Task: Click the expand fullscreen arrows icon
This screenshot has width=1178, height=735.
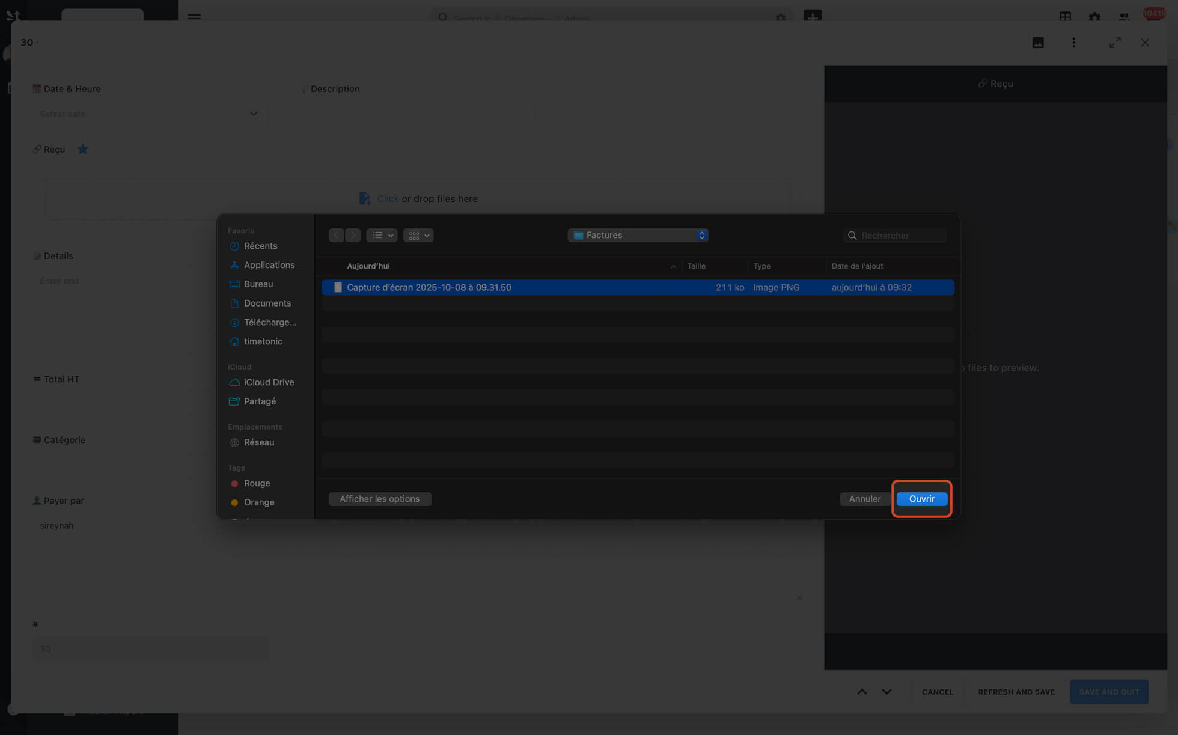Action: (x=1115, y=43)
